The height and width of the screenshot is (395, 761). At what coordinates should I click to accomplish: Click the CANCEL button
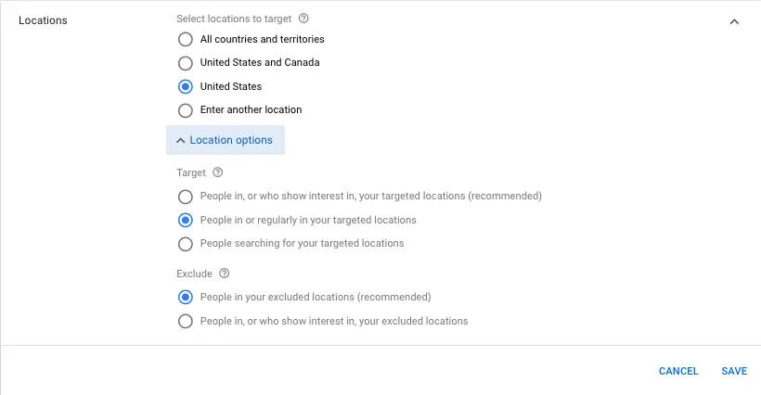(x=678, y=371)
